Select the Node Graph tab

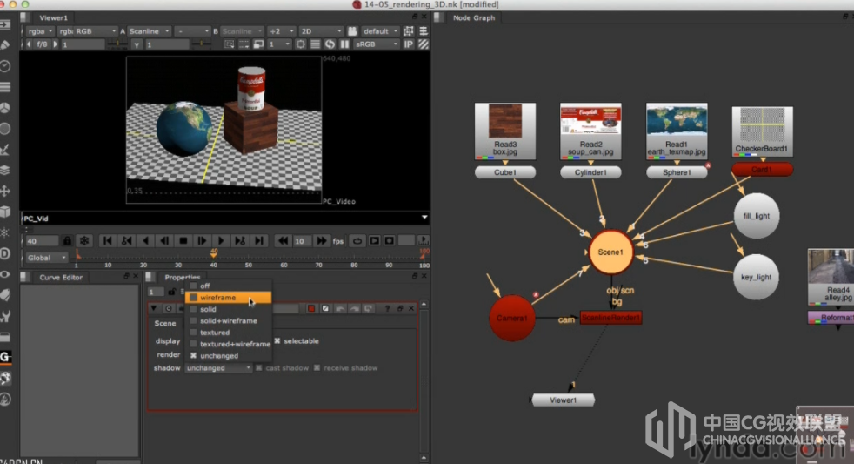[474, 17]
